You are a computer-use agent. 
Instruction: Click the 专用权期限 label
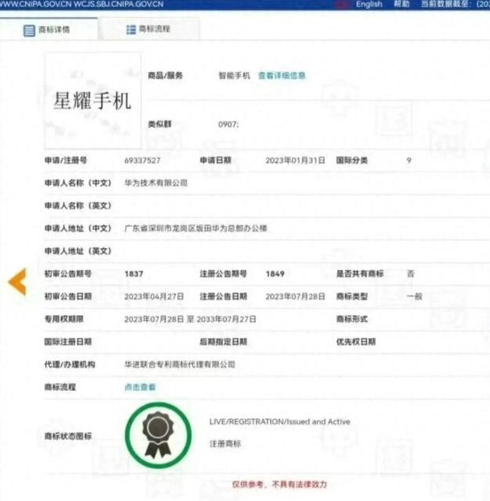click(x=64, y=319)
